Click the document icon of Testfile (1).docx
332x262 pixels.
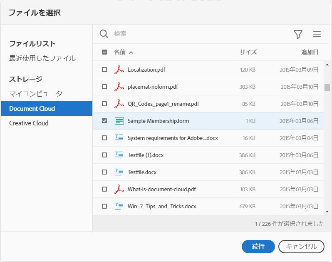119,155
